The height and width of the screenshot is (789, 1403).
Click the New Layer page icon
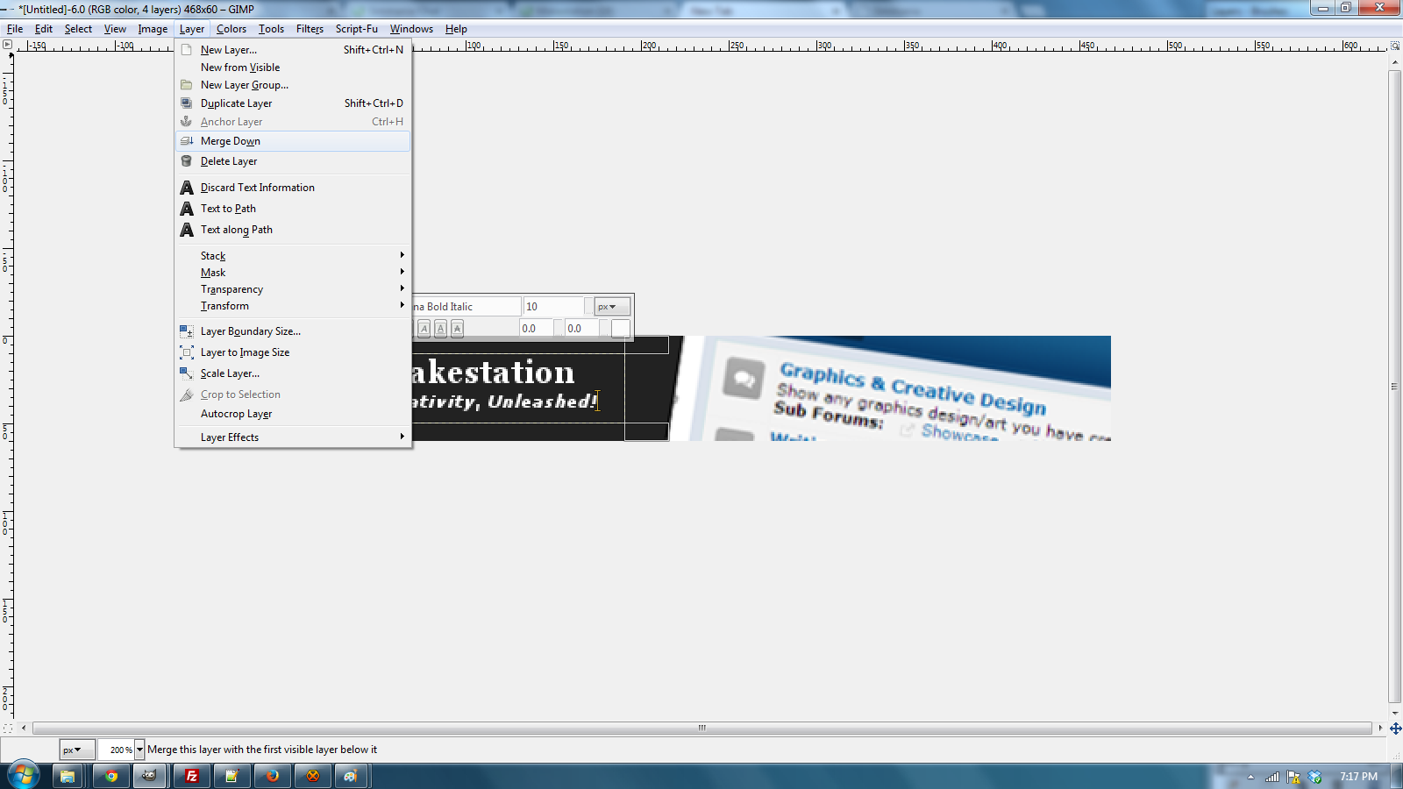pyautogui.click(x=186, y=50)
